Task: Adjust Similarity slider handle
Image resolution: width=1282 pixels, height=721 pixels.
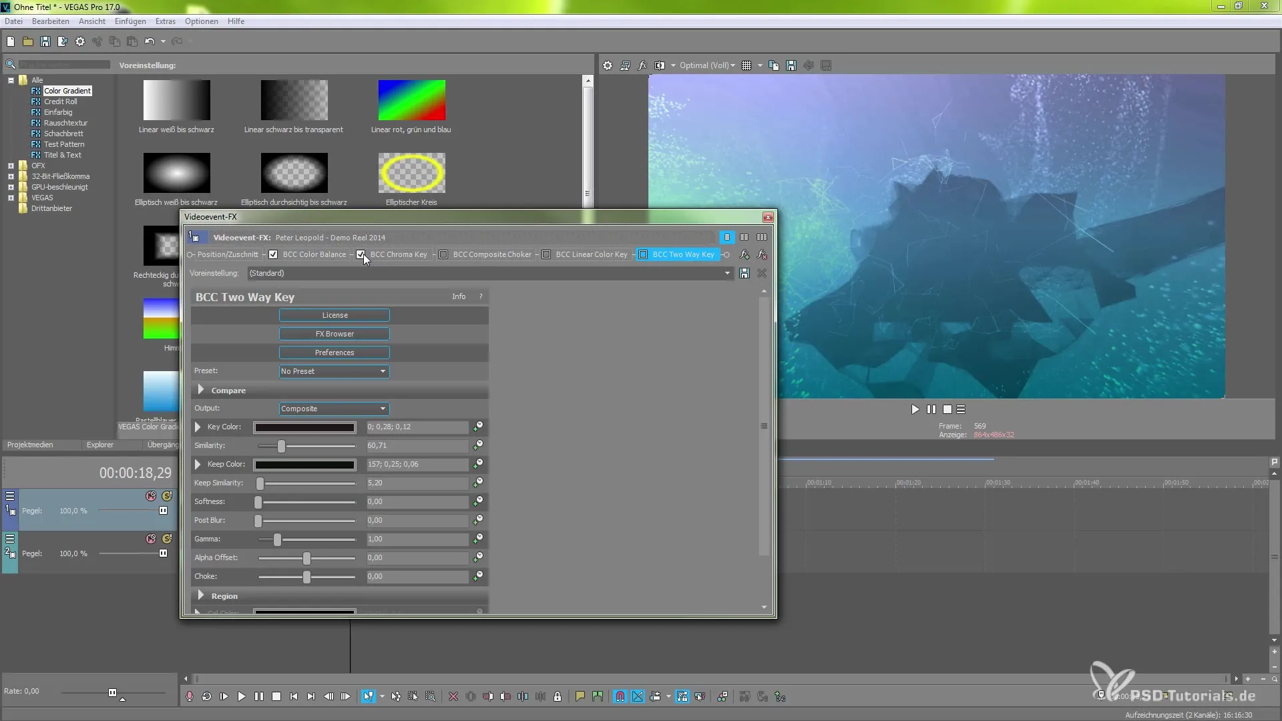Action: (281, 446)
